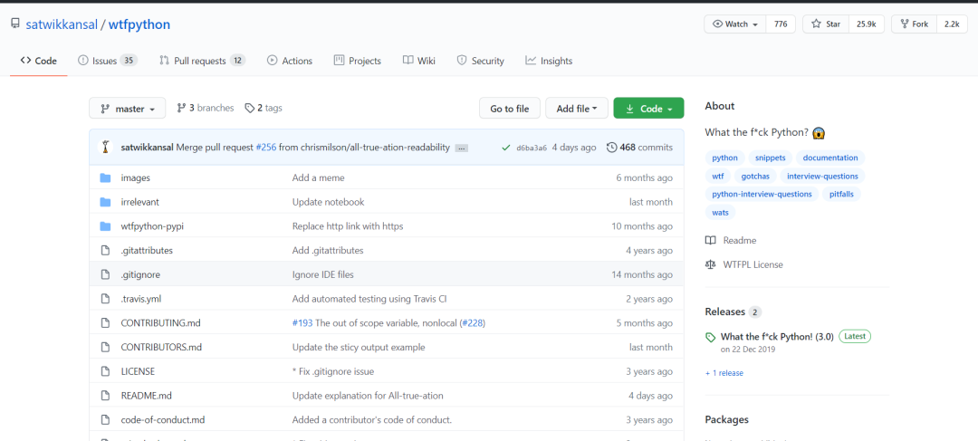Open the satwikkansal owner link in header
The width and height of the screenshot is (978, 441).
[x=62, y=25]
